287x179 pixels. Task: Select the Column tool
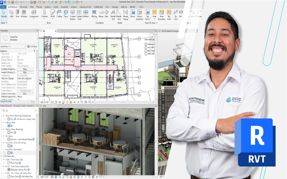[x=44, y=14]
